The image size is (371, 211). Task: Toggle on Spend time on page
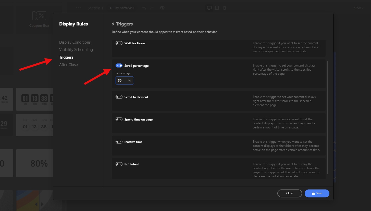pyautogui.click(x=119, y=119)
